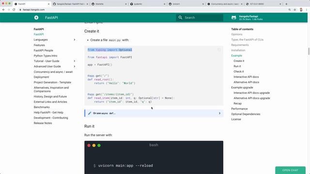
Task: Click the browser back arrow
Action: point(3,10)
